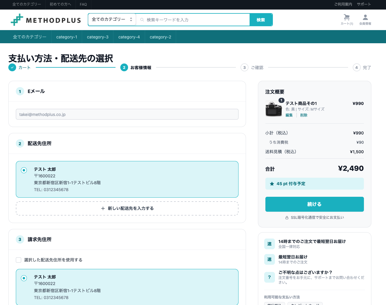Open 全てのカテゴリー in the teal nav bar
386x305 pixels.
tap(30, 37)
